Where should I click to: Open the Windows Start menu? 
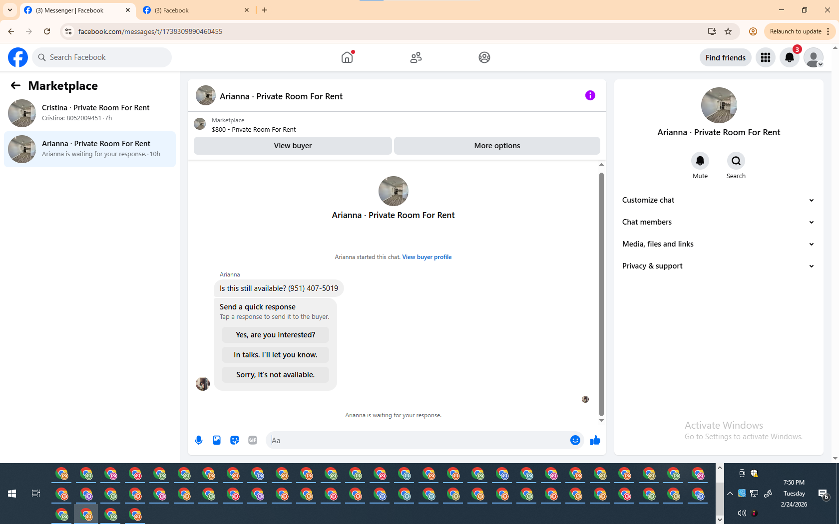pyautogui.click(x=12, y=494)
